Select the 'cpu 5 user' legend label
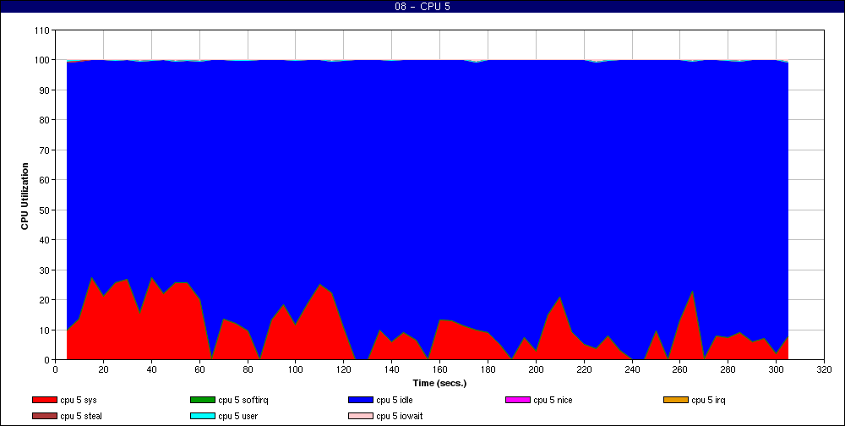The image size is (845, 426). [237, 417]
